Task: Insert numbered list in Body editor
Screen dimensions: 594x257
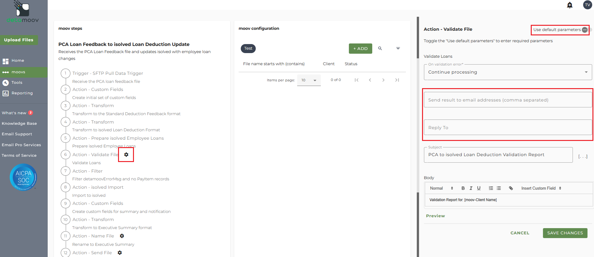Action: [491, 188]
